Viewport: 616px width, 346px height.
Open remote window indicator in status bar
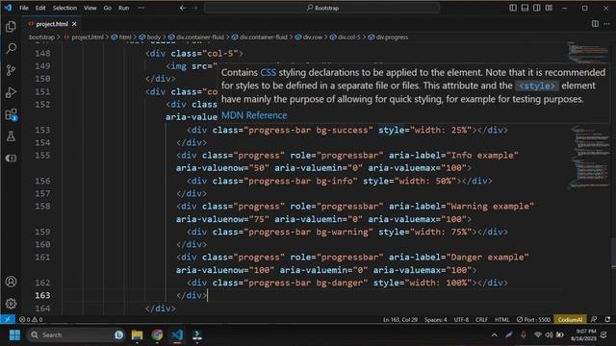pos(8,319)
